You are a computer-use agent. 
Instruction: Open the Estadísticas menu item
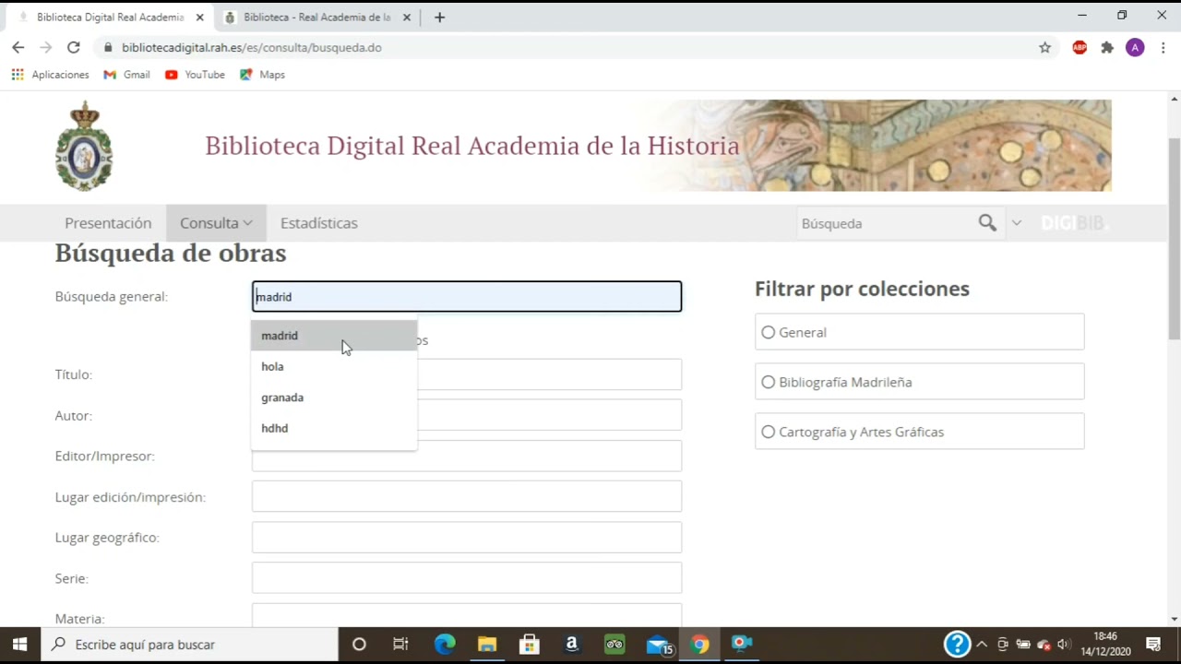[318, 223]
